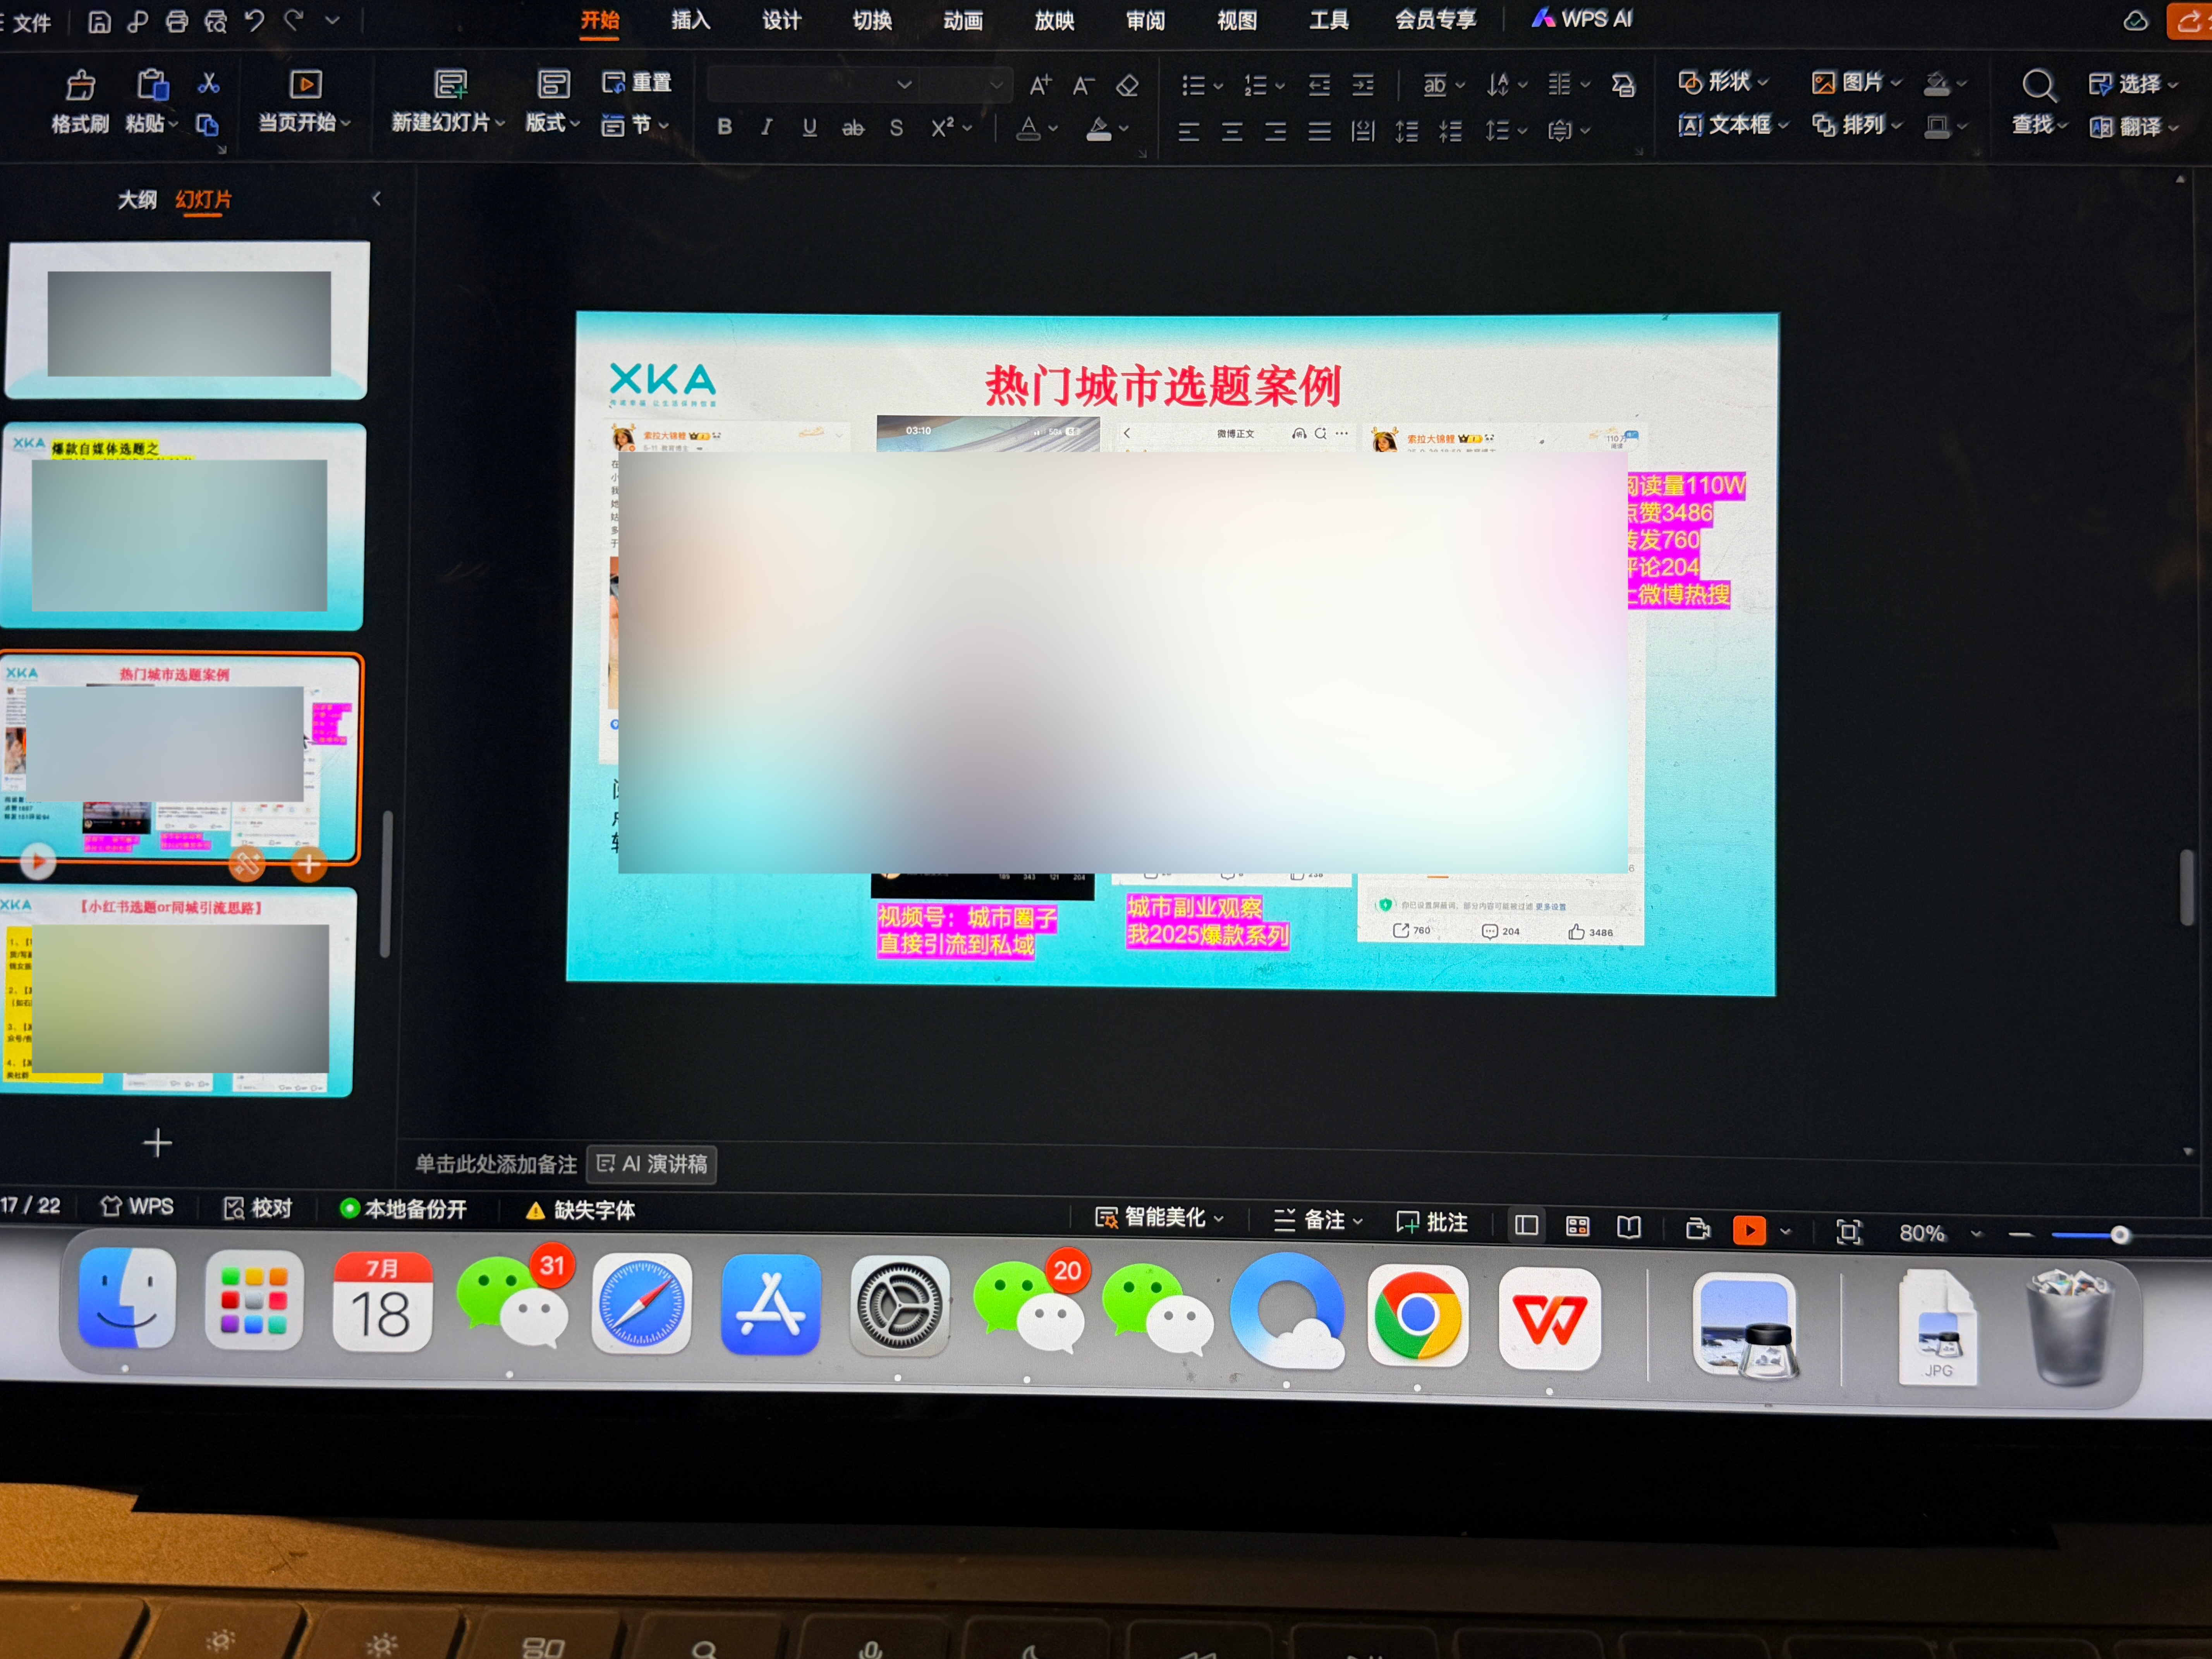Image resolution: width=2212 pixels, height=1659 pixels.
Task: Expand the Paste (粘贴) dropdown arrow
Action: point(173,124)
